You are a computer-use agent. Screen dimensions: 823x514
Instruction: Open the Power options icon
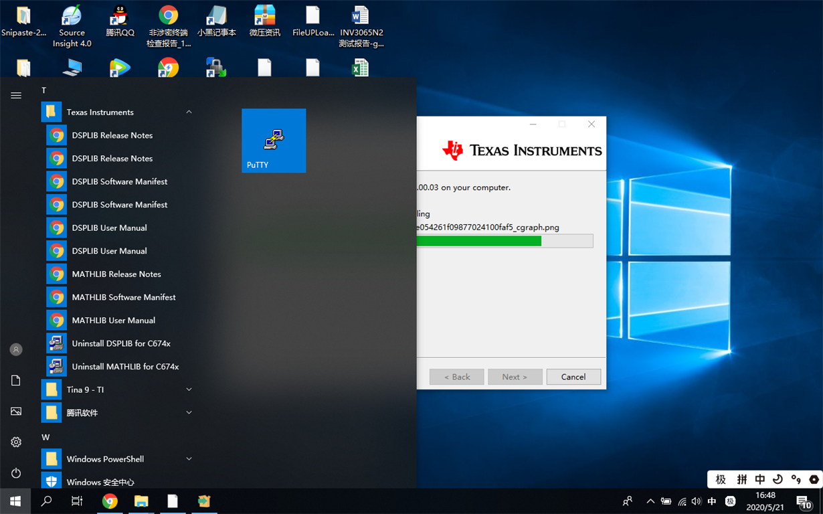(16, 473)
